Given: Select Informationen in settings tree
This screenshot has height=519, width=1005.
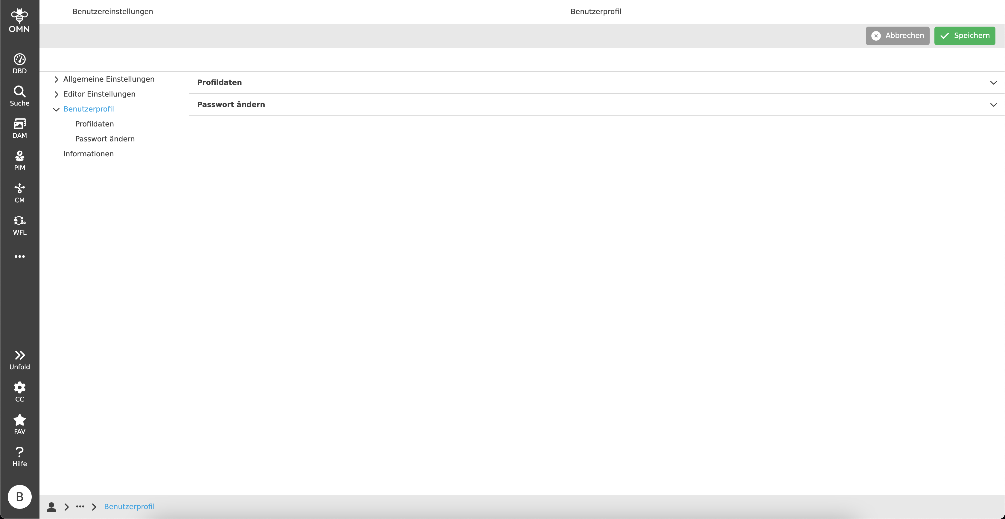Looking at the screenshot, I should 89,154.
